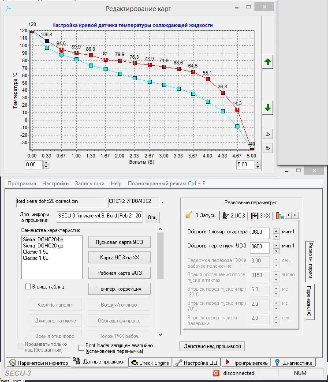Click the map editor window title icon

(9, 8)
